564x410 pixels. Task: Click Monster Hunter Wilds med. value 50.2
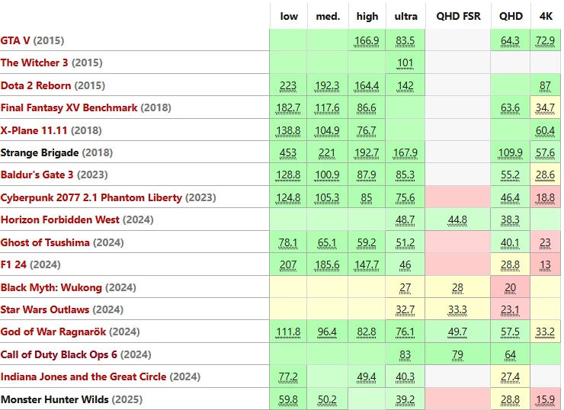click(x=327, y=400)
